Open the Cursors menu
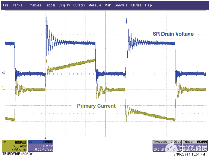 pyautogui.click(x=79, y=5)
